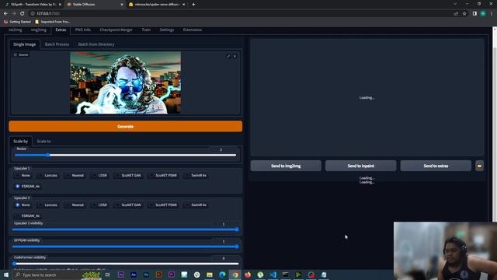This screenshot has height=280, width=497.
Task: Select SwinIR 4x for Upscaler 1
Action: [x=196, y=175]
